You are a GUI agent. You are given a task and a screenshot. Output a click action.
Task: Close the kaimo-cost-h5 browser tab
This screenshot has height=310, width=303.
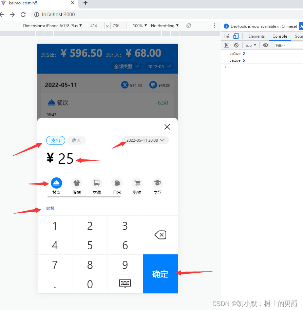coord(73,3)
